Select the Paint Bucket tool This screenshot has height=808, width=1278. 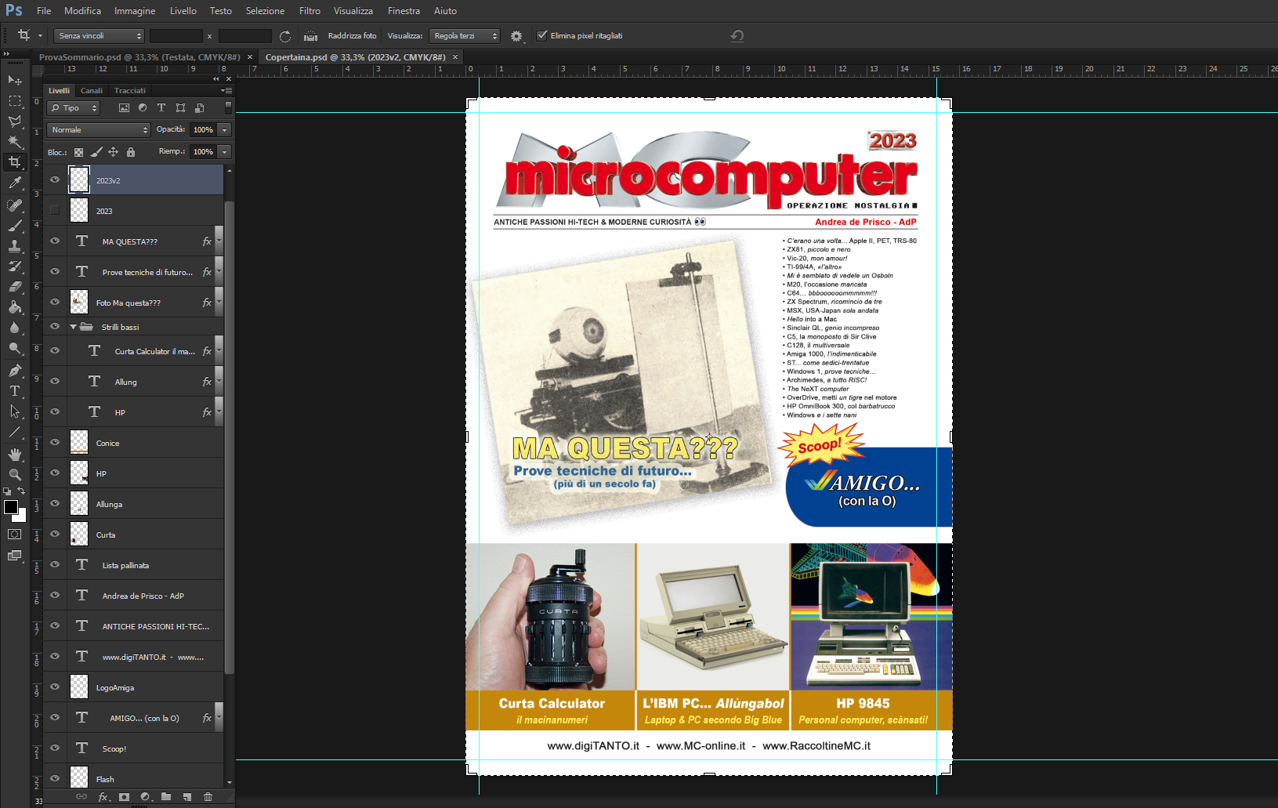[15, 307]
